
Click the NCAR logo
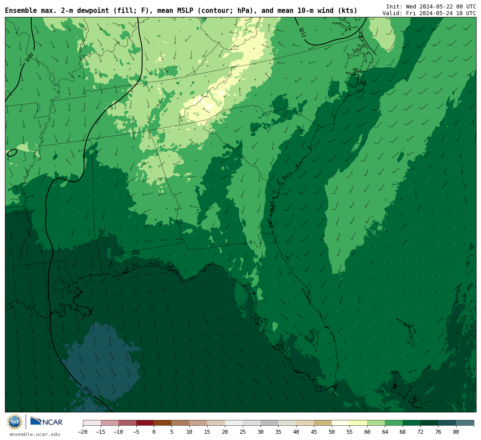(x=47, y=422)
